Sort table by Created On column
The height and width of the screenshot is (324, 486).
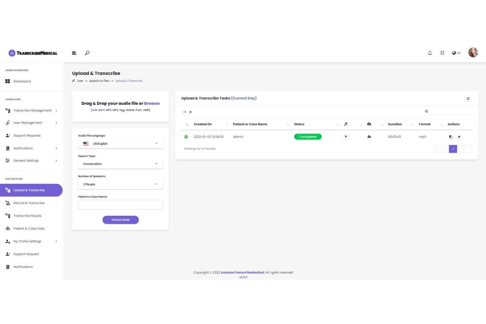[x=203, y=124]
